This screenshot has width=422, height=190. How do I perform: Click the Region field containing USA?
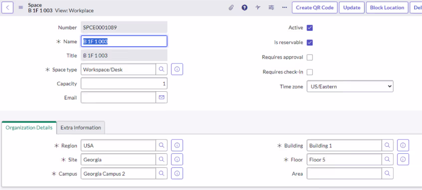(118, 145)
